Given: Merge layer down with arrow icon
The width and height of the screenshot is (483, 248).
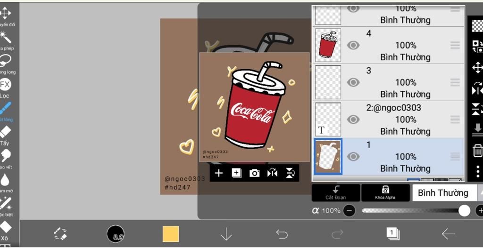Looking at the screenshot, I should (x=477, y=130).
